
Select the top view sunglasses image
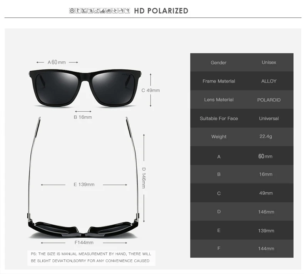(x=84, y=177)
